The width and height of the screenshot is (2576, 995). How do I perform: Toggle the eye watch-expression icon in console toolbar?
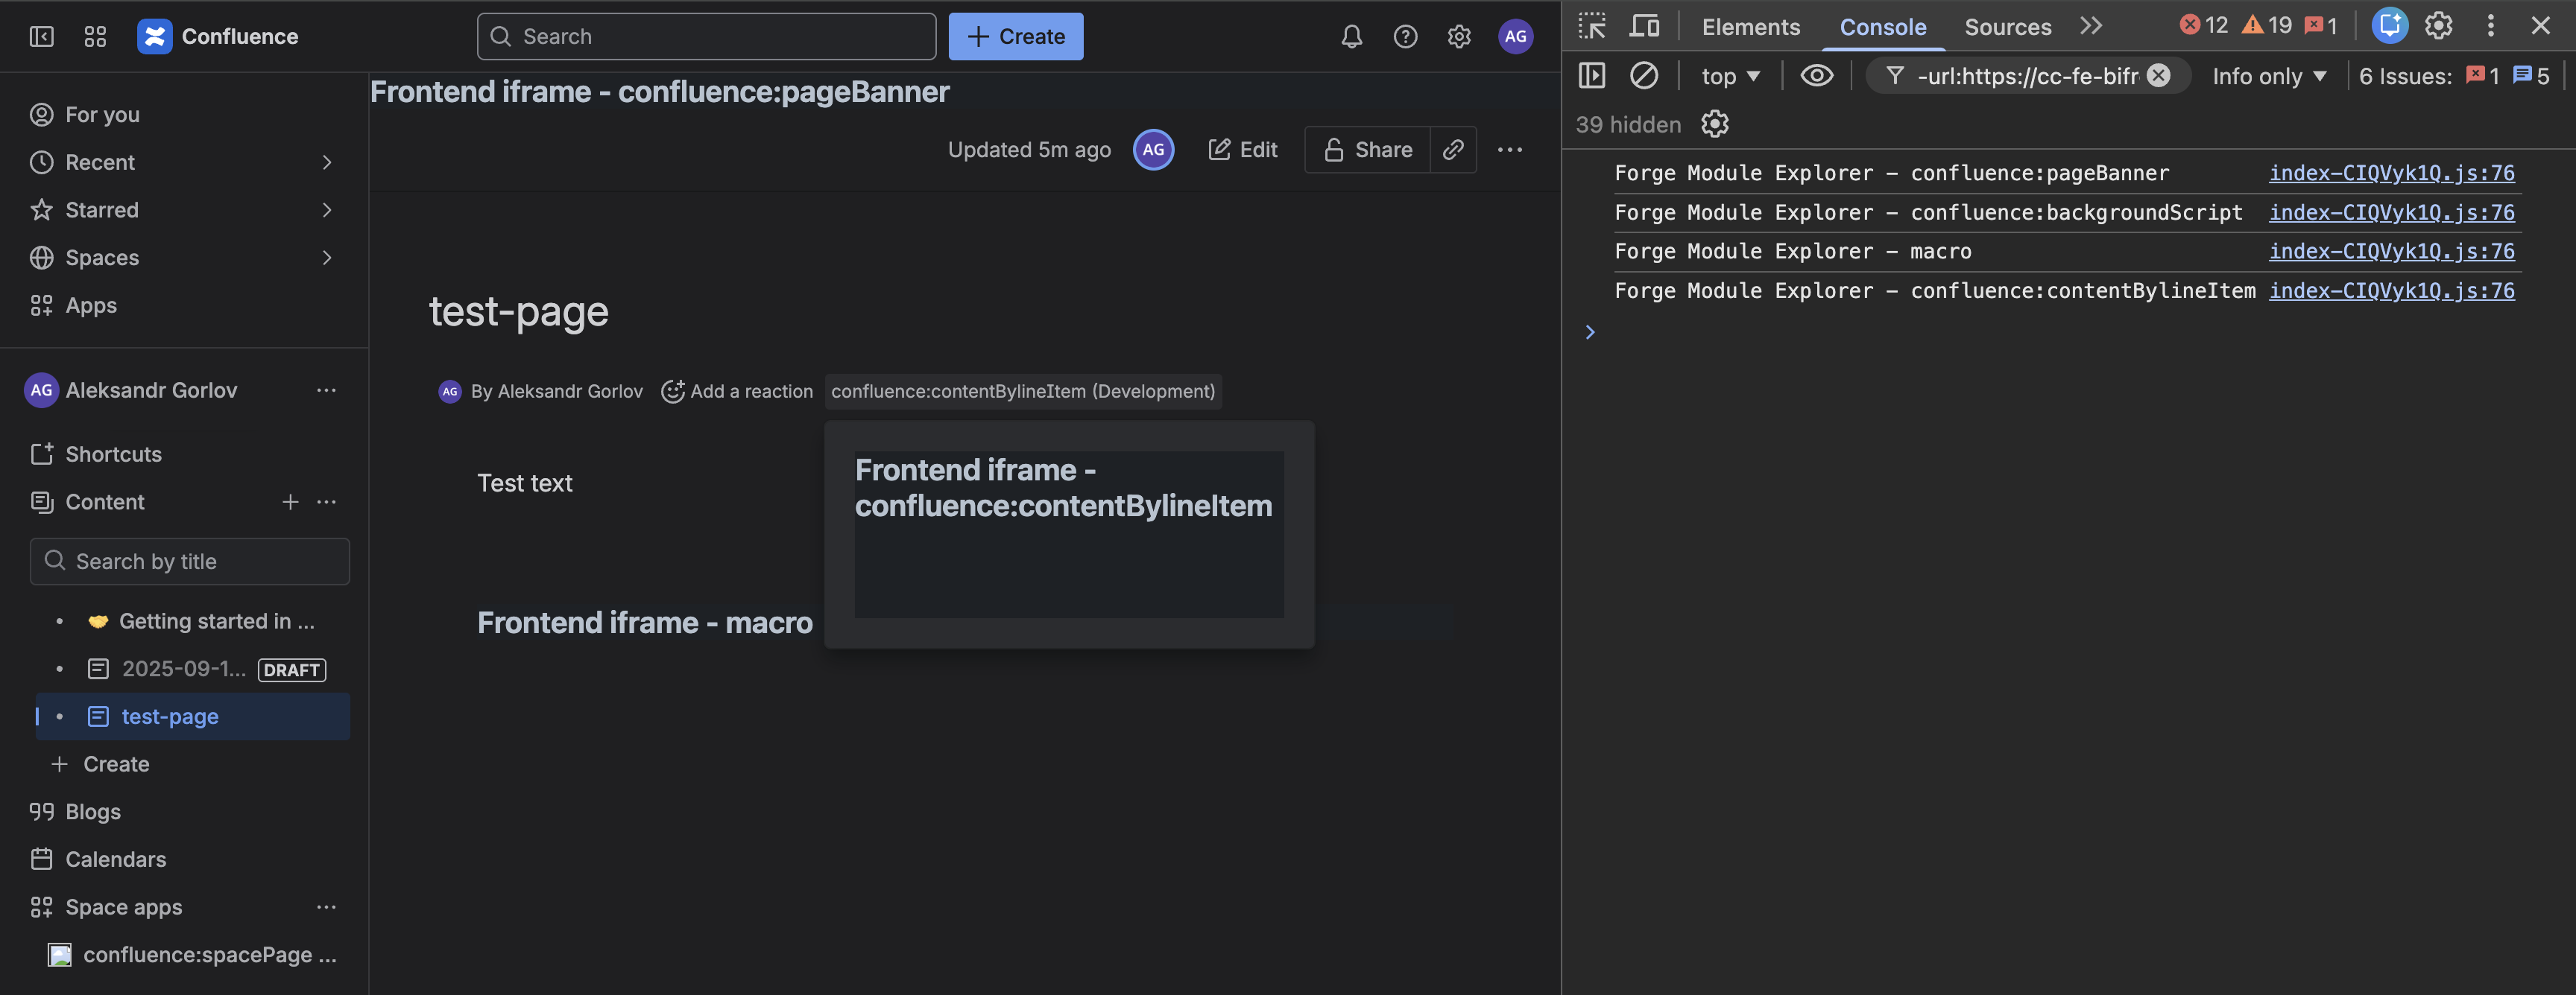pos(1817,75)
